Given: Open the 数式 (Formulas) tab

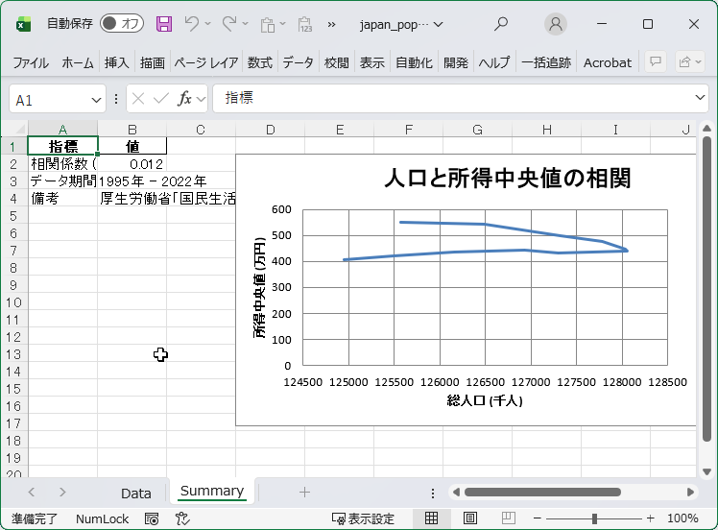Looking at the screenshot, I should (259, 62).
